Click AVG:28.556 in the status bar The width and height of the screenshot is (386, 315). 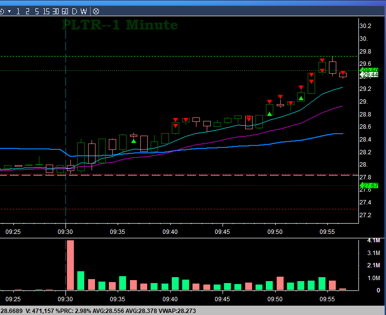point(108,311)
